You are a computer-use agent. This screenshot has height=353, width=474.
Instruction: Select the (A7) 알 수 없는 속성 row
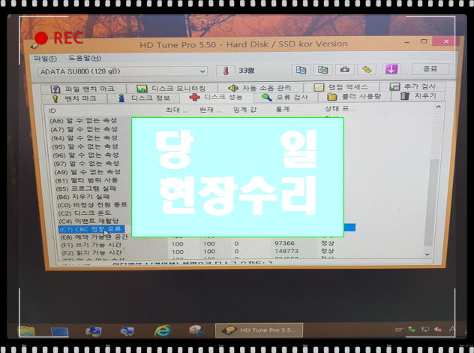84,129
